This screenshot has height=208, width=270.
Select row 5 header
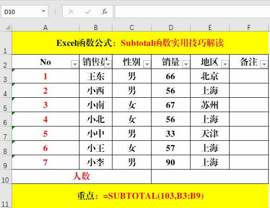[x=6, y=105]
